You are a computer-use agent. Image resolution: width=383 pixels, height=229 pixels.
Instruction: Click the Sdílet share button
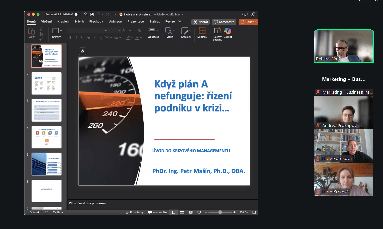point(248,22)
